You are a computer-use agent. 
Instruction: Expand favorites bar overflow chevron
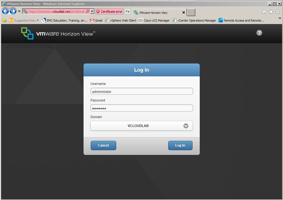[280, 18]
